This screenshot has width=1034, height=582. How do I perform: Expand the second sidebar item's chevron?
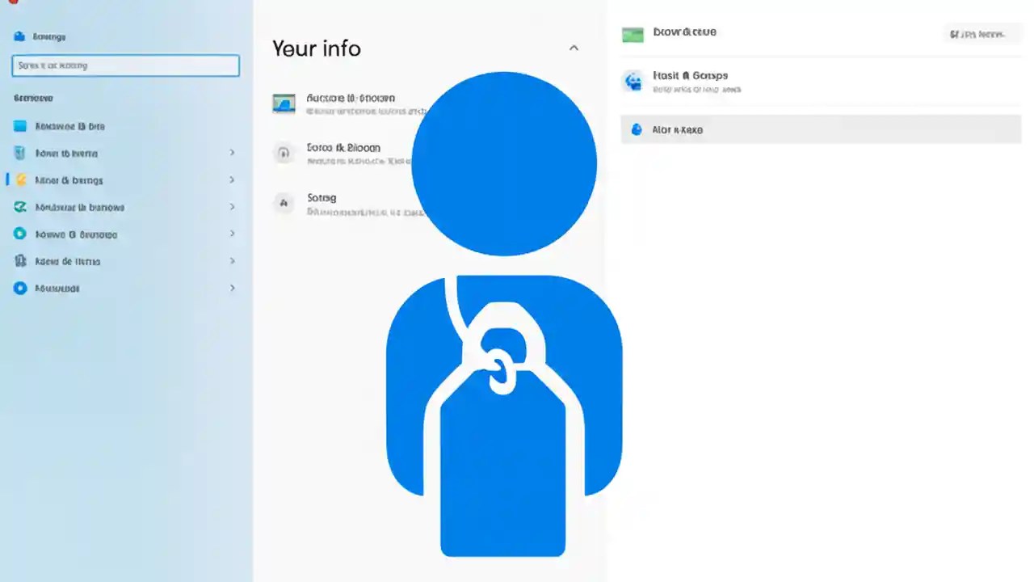232,153
